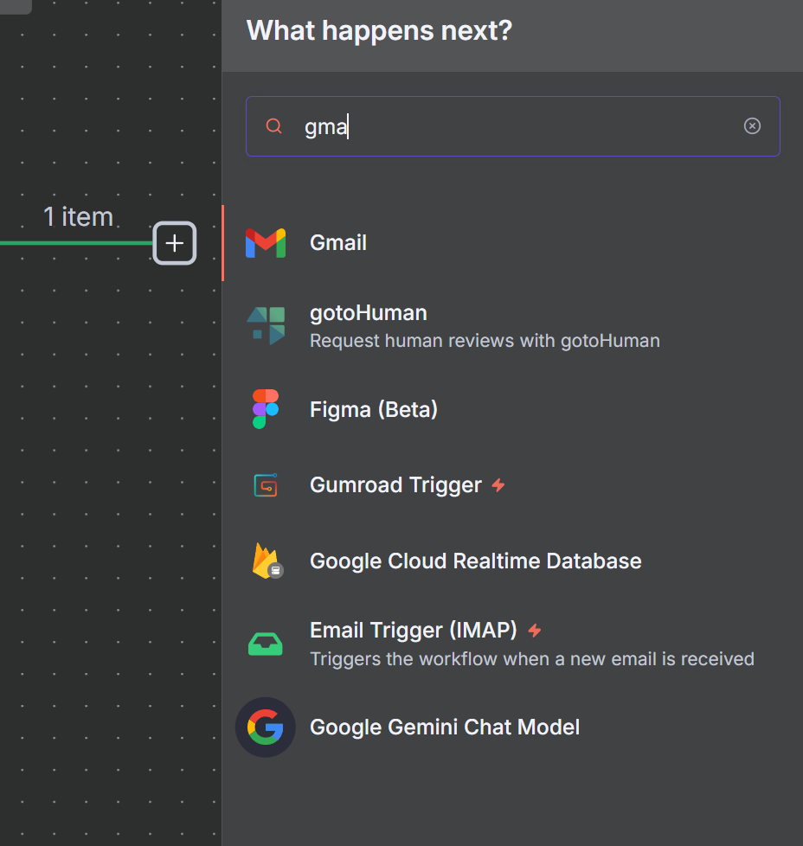803x846 pixels.
Task: Clear the search with the X icon
Action: (x=752, y=125)
